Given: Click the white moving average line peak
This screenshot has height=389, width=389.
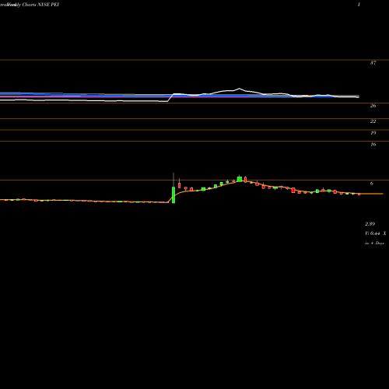Looking at the screenshot, I should (x=239, y=89).
